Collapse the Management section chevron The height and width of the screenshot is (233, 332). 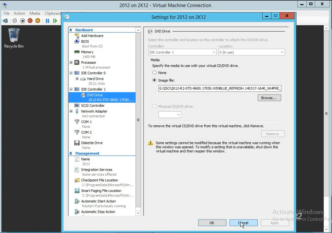(x=71, y=154)
